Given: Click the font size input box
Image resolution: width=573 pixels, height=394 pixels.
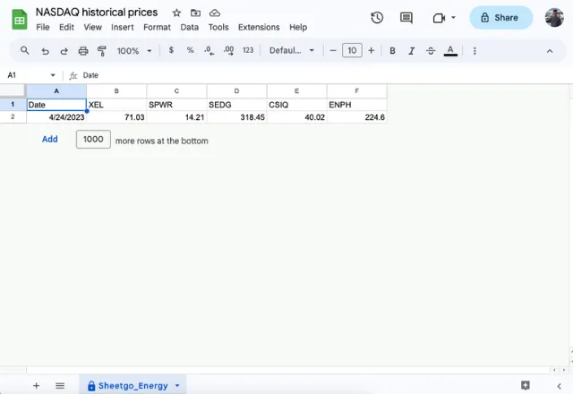Looking at the screenshot, I should coord(352,50).
